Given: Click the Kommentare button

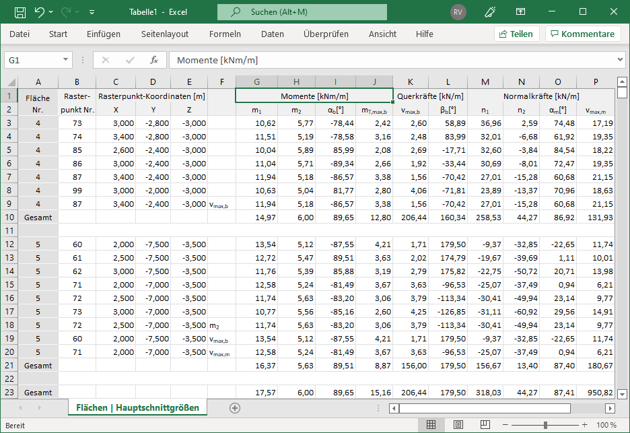Looking at the screenshot, I should [x=582, y=34].
